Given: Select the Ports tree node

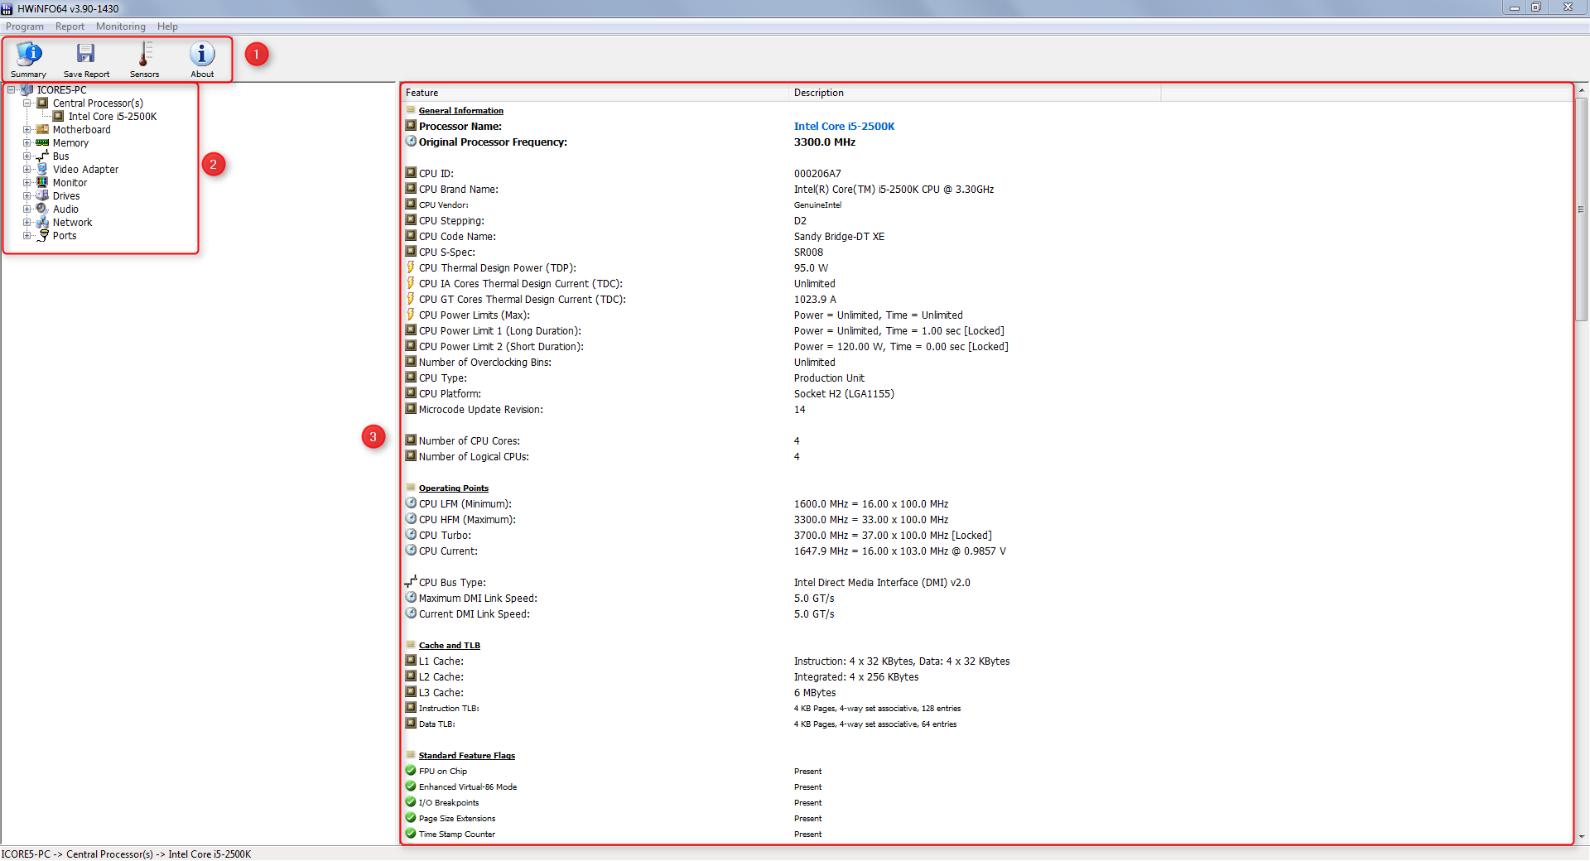Looking at the screenshot, I should [65, 236].
